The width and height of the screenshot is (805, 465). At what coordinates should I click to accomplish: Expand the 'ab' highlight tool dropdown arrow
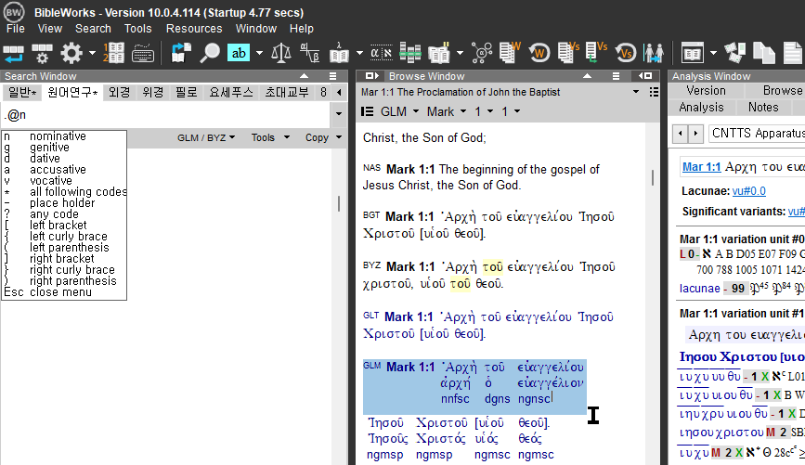coord(259,53)
